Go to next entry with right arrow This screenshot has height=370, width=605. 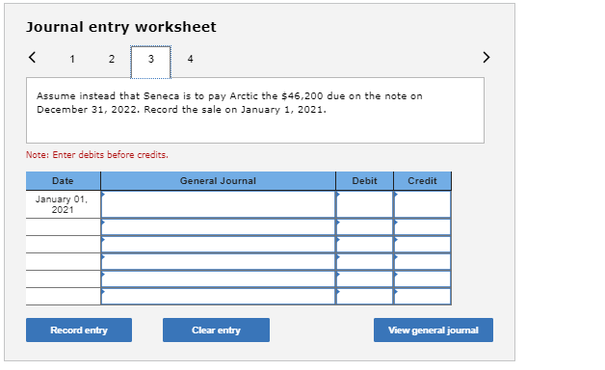coord(487,57)
